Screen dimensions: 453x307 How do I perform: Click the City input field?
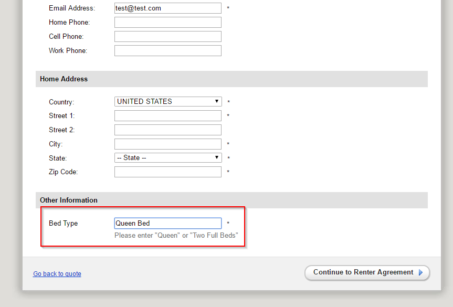click(167, 144)
